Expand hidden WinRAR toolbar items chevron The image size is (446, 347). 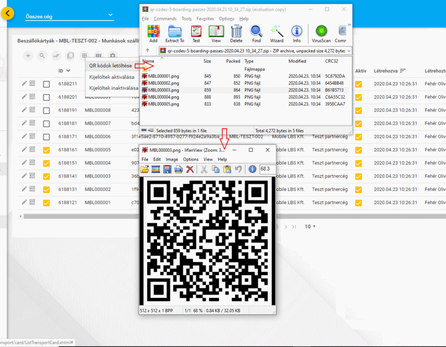[x=349, y=25]
